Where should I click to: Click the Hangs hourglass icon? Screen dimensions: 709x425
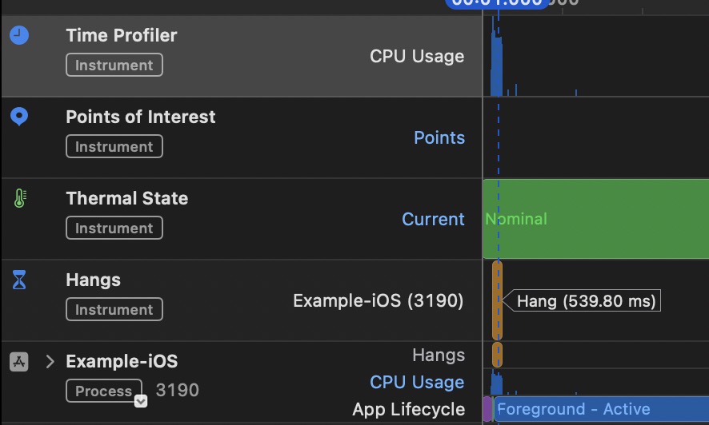coord(19,280)
